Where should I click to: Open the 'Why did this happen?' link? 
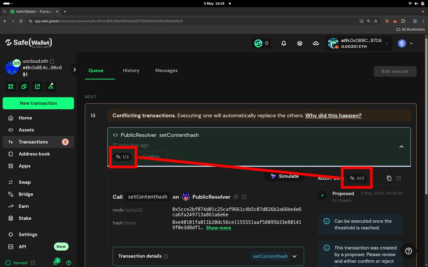point(333,116)
